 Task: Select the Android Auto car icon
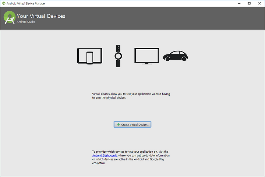tap(176, 56)
